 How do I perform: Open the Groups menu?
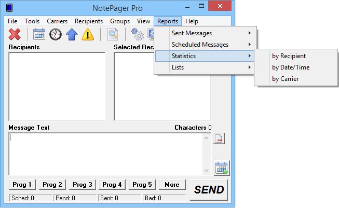tap(120, 21)
